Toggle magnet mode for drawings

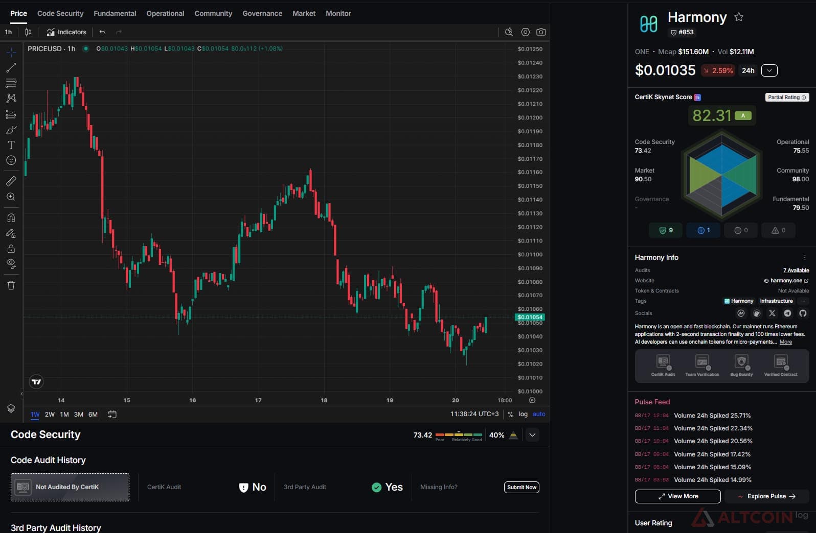11,217
